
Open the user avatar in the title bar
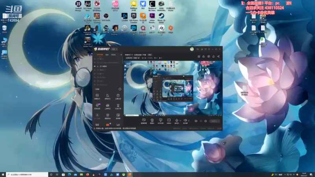[x=192, y=49]
